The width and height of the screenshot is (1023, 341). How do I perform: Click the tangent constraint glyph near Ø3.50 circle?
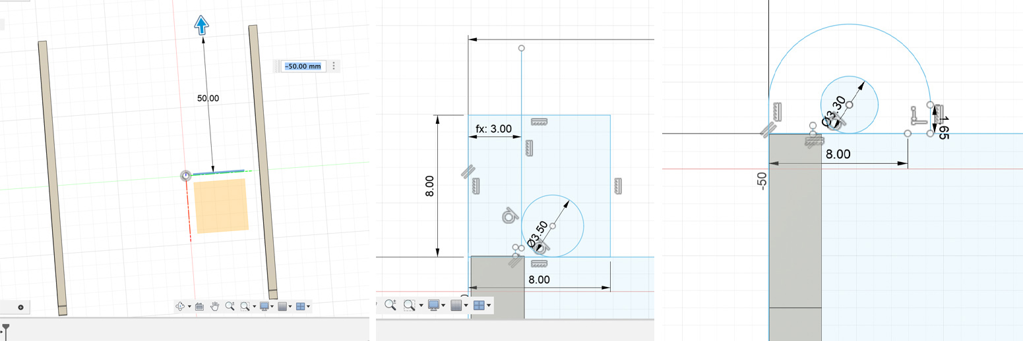509,217
